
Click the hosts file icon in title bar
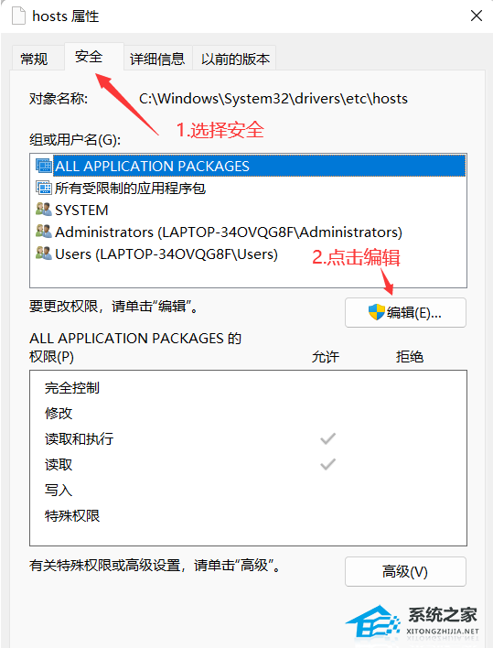(x=18, y=16)
